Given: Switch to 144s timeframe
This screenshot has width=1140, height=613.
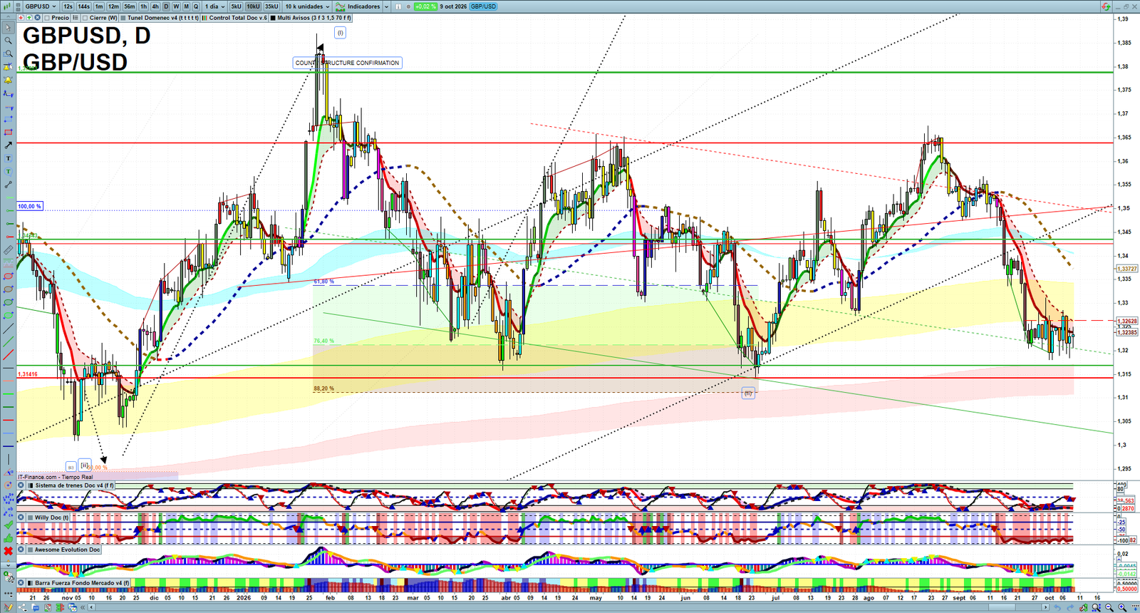Looking at the screenshot, I should tap(83, 6).
